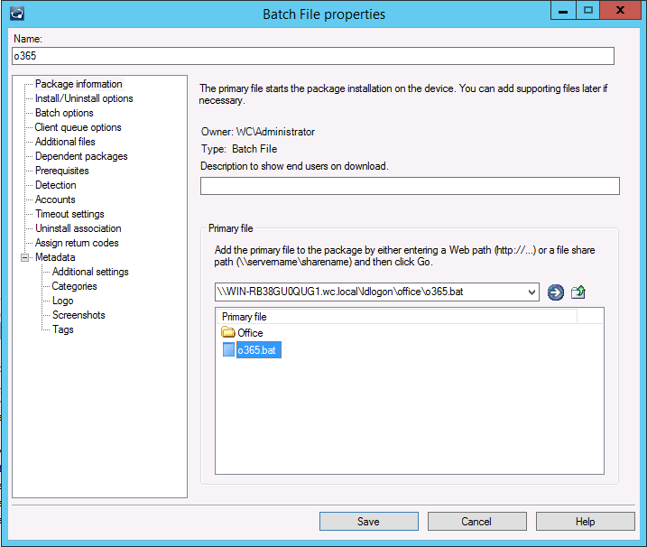Collapse the Metadata tree node
Screen dimensions: 647x547
click(24, 257)
